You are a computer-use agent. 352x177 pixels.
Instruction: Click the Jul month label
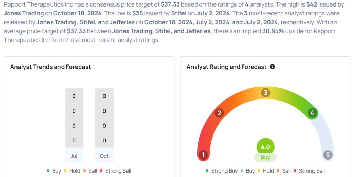[x=74, y=156]
